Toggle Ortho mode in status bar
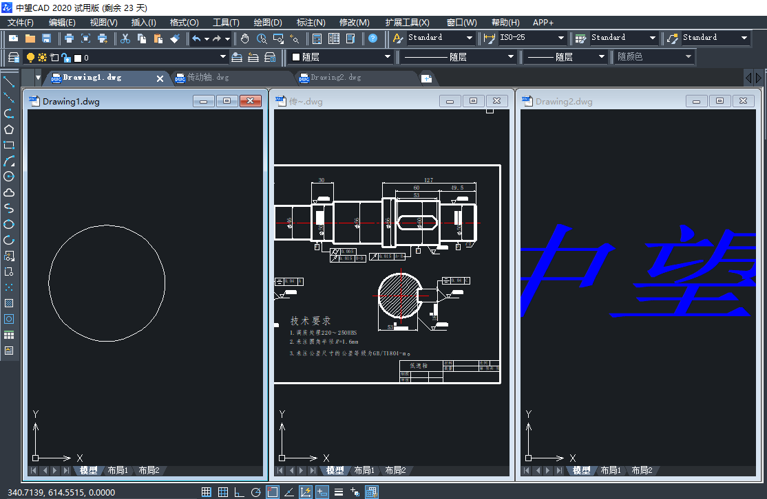This screenshot has width=767, height=499. click(239, 491)
